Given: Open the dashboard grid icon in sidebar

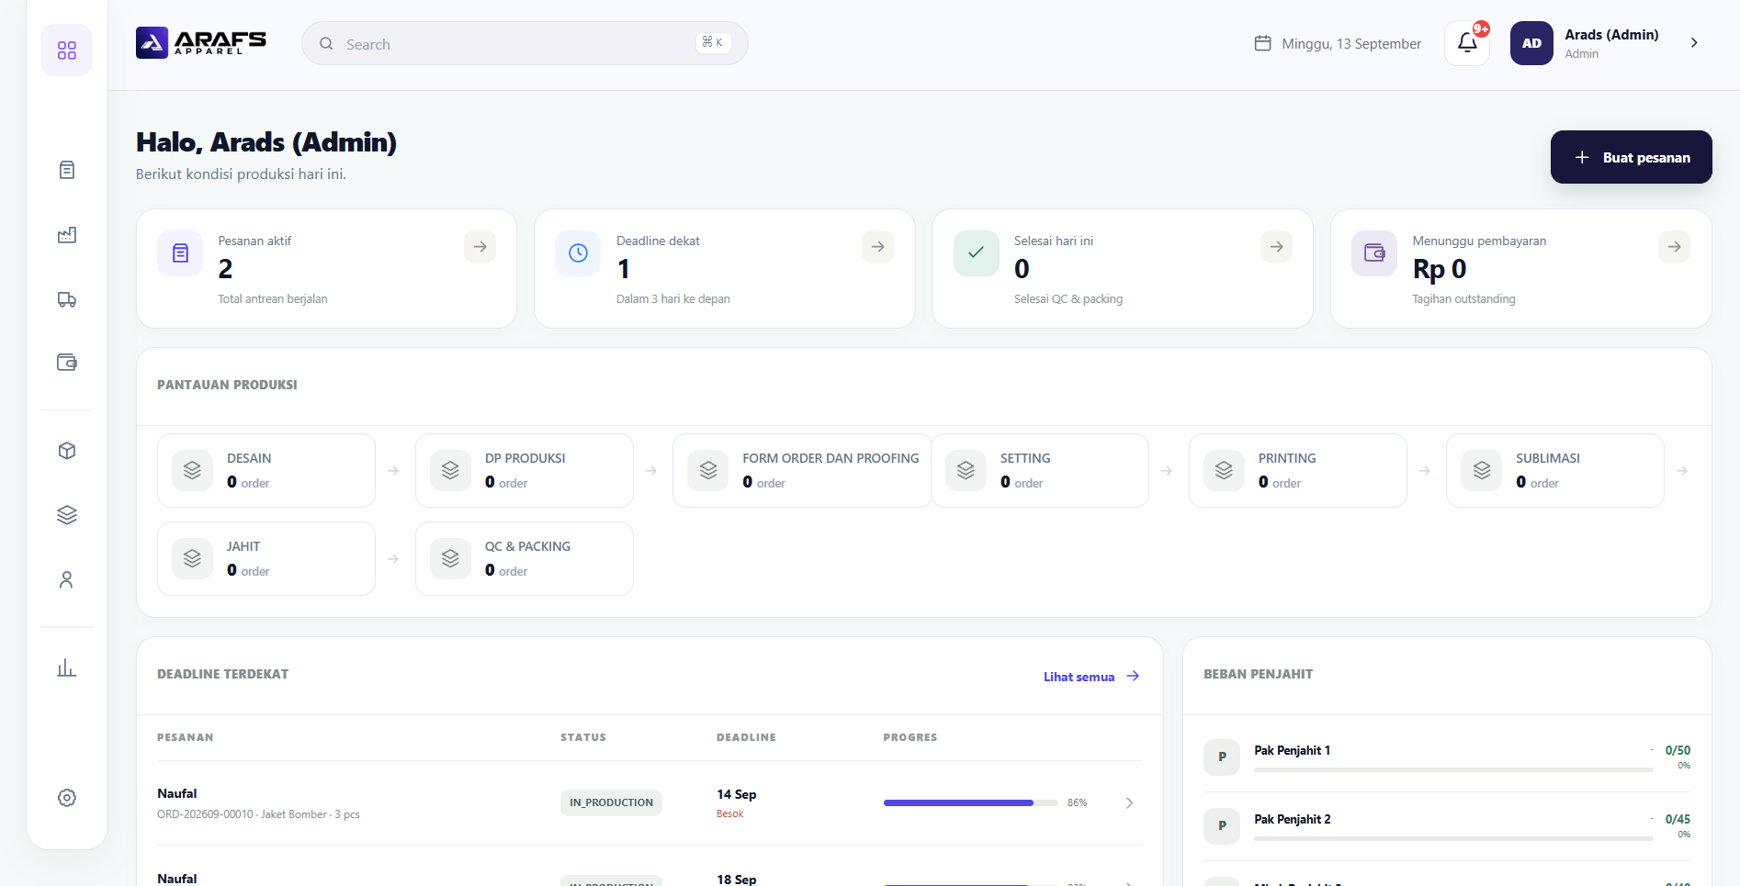Looking at the screenshot, I should point(67,50).
